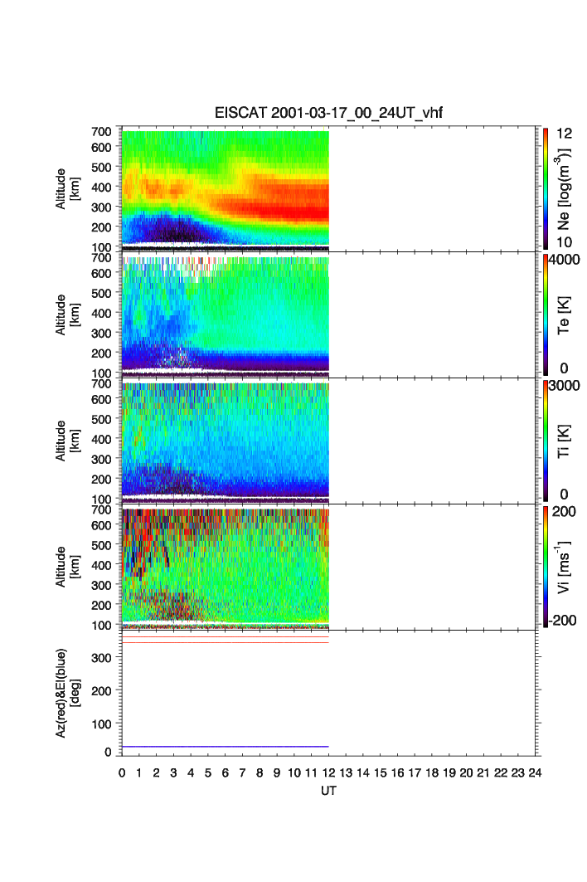Click the red azimuth line
Screen dimensions: 587x882
click(x=226, y=642)
